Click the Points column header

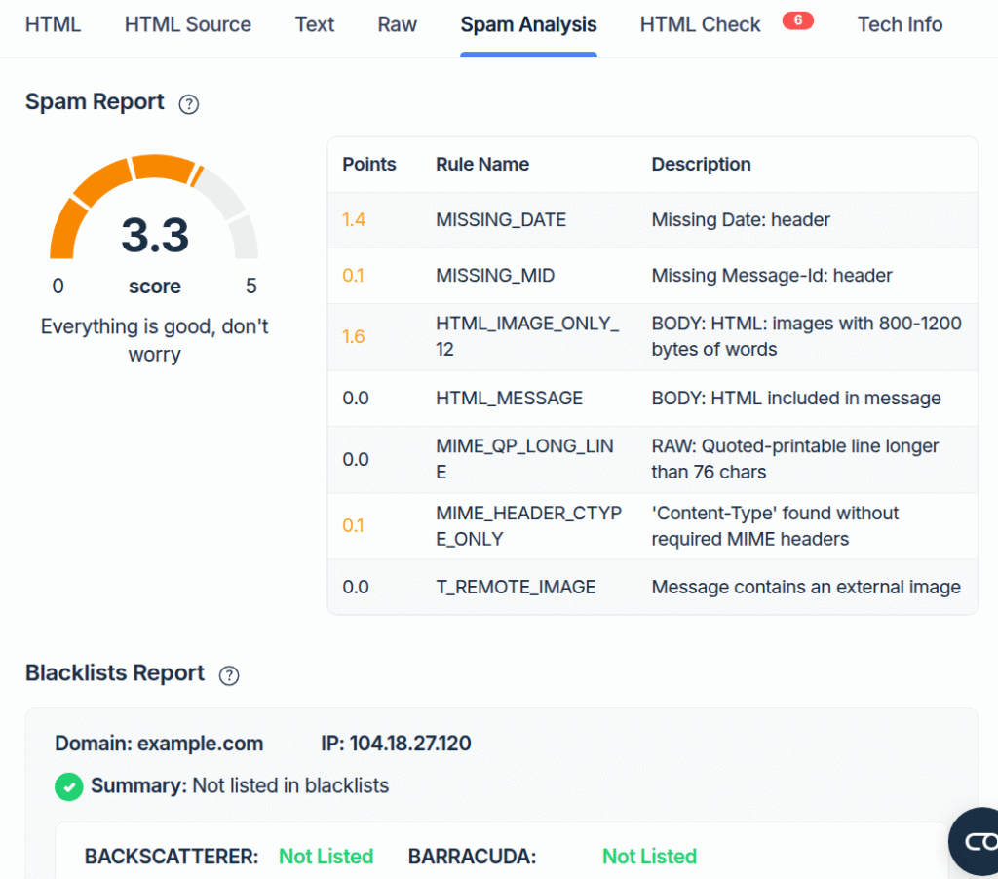[369, 165]
